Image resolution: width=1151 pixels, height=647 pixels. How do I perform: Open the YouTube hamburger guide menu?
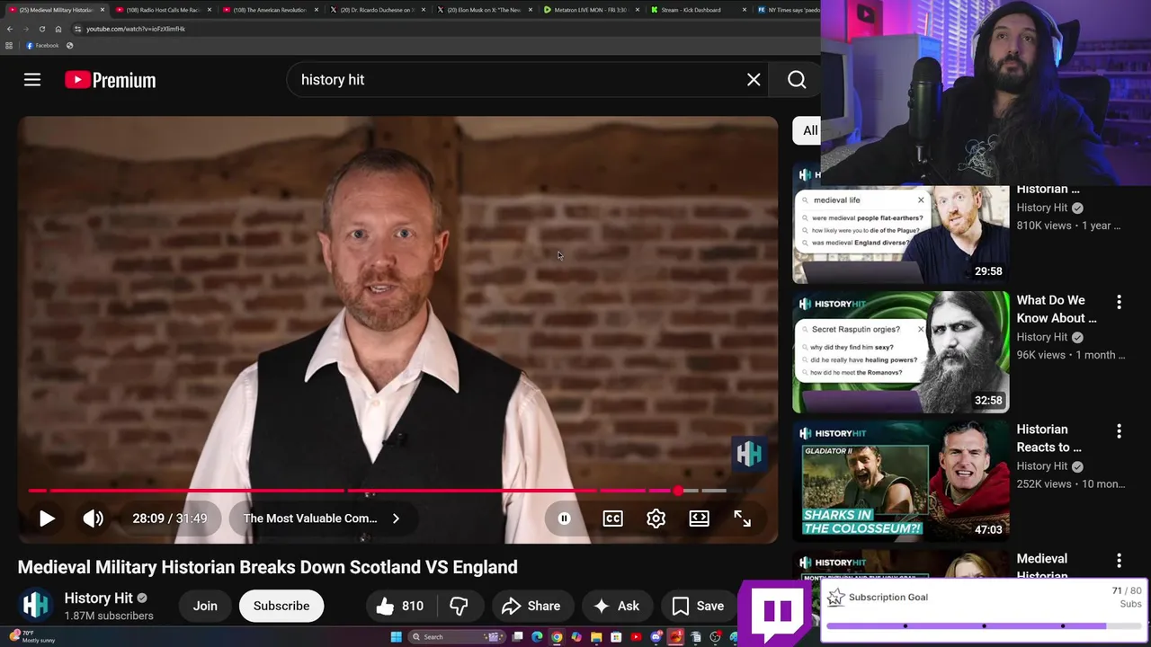(32, 80)
